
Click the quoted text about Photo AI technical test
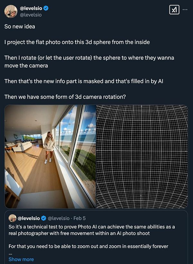91,230
